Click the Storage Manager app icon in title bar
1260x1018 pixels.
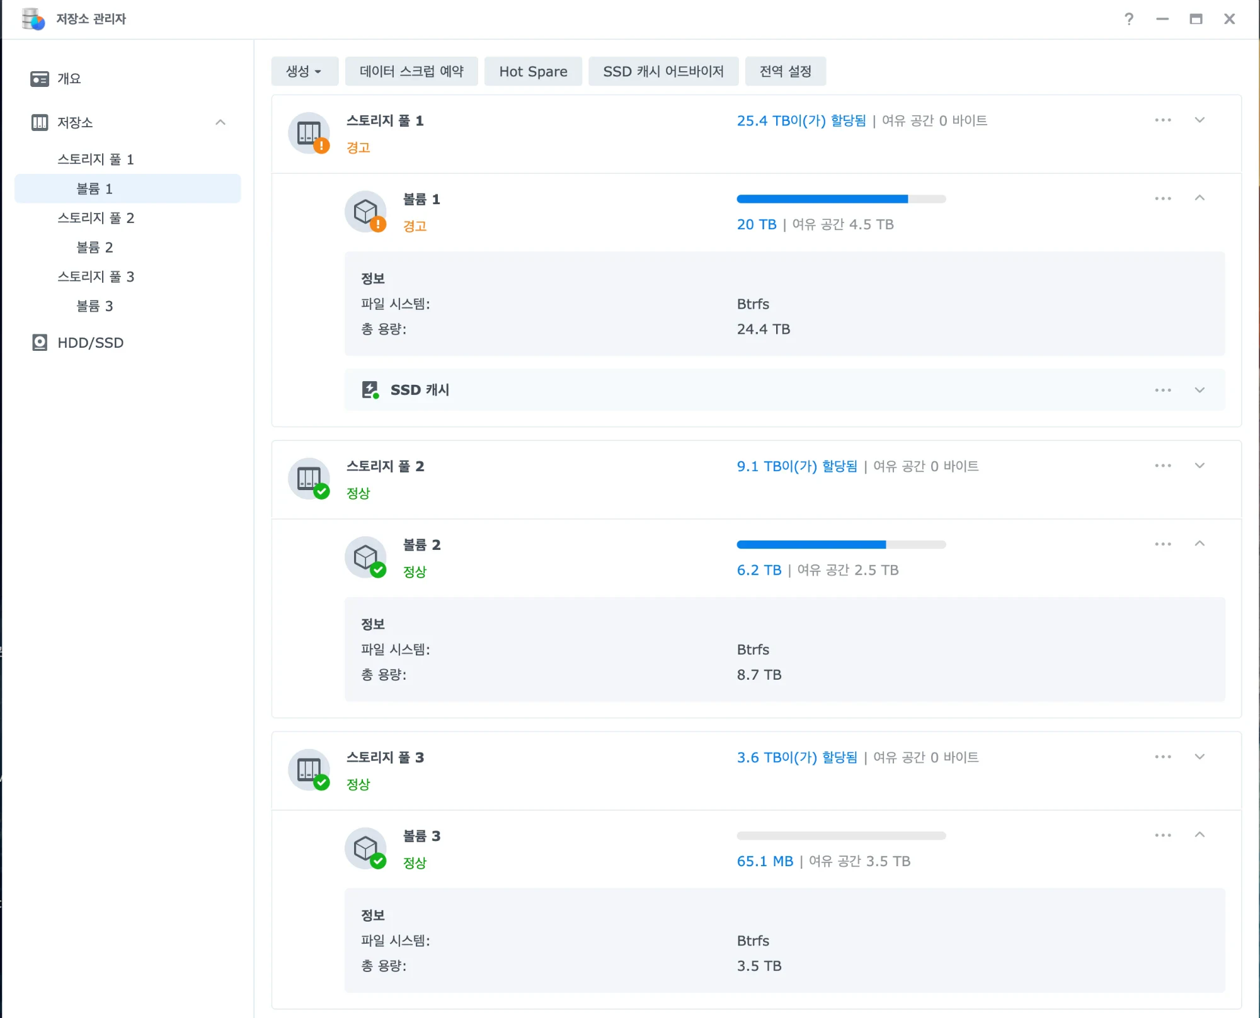(x=33, y=19)
